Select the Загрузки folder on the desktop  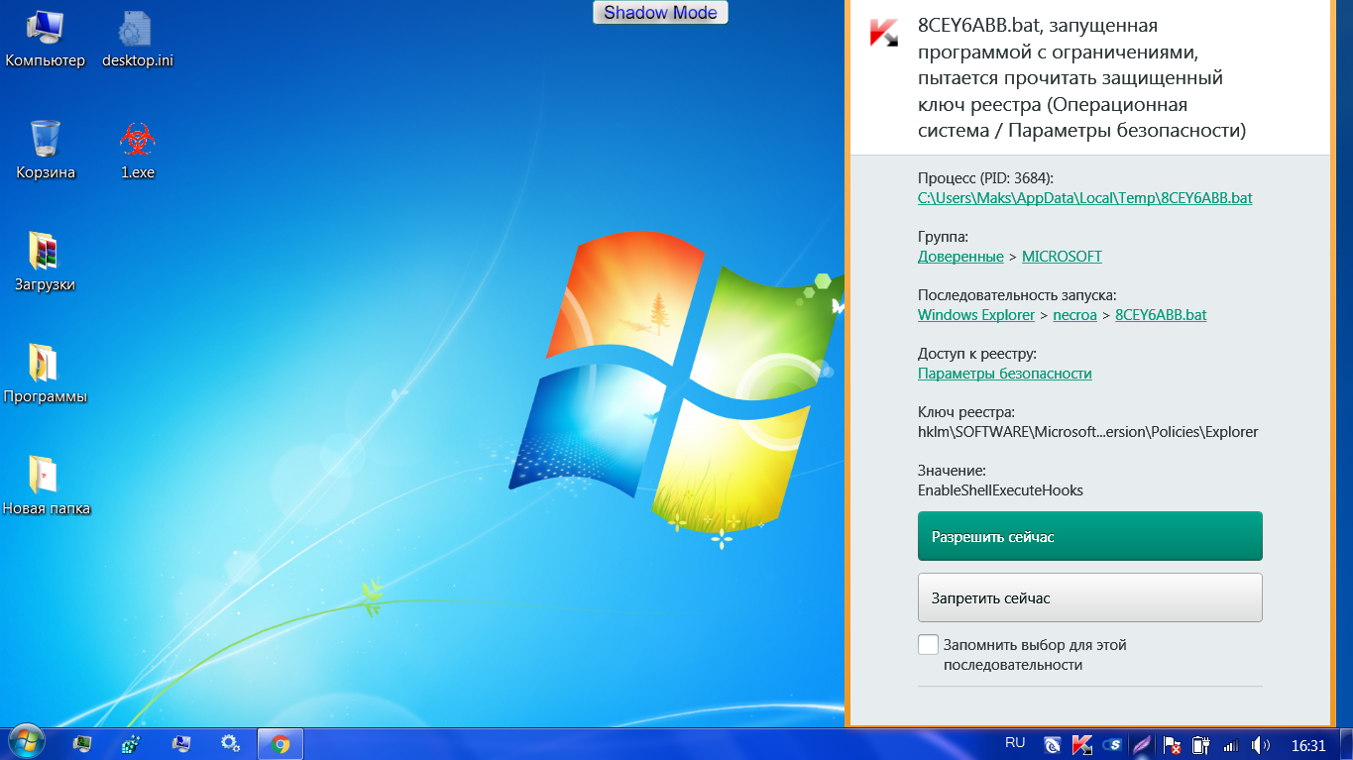tap(46, 253)
